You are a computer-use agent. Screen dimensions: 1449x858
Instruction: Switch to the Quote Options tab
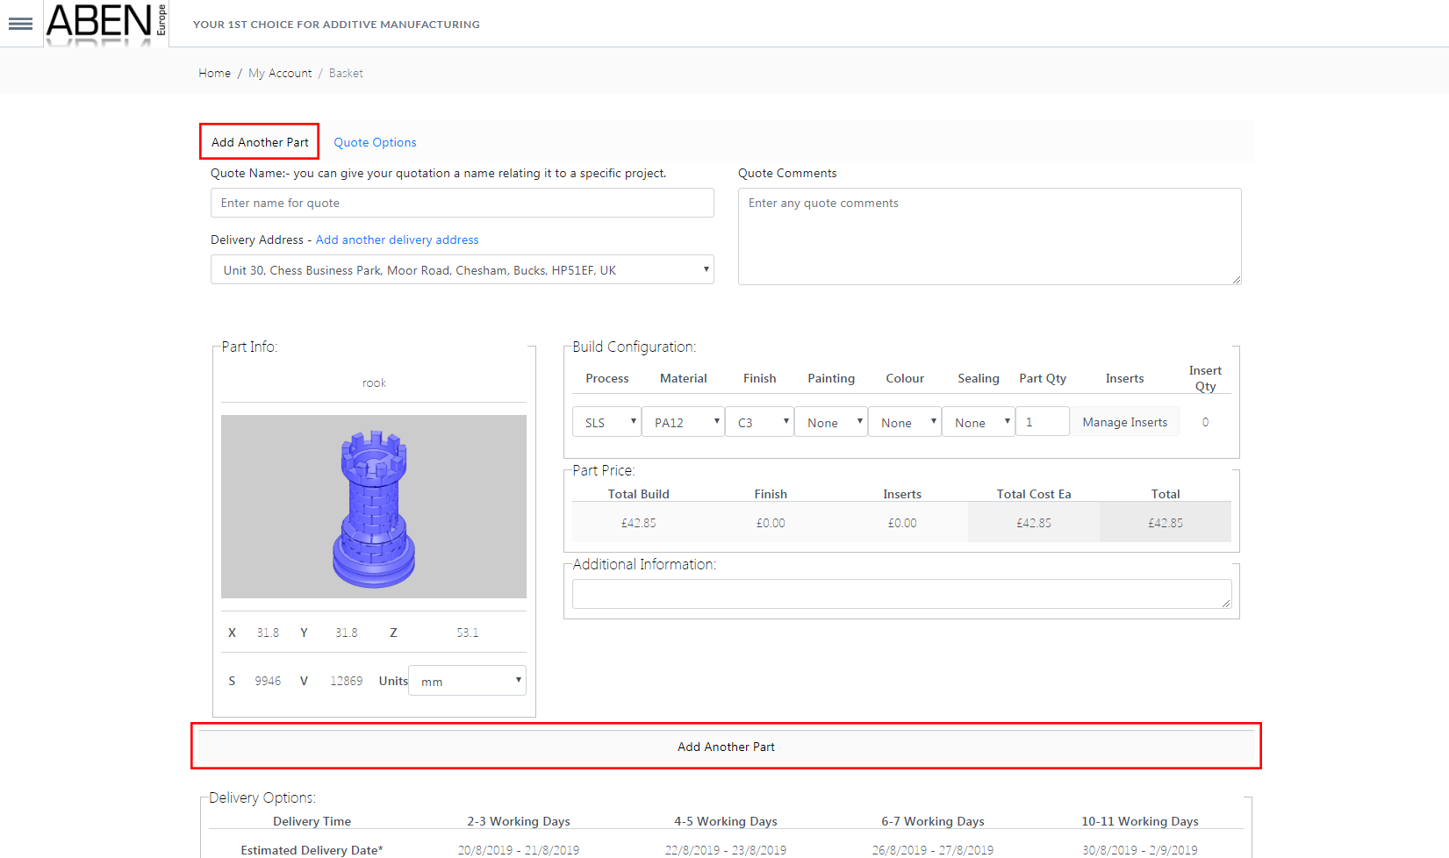[x=375, y=142]
